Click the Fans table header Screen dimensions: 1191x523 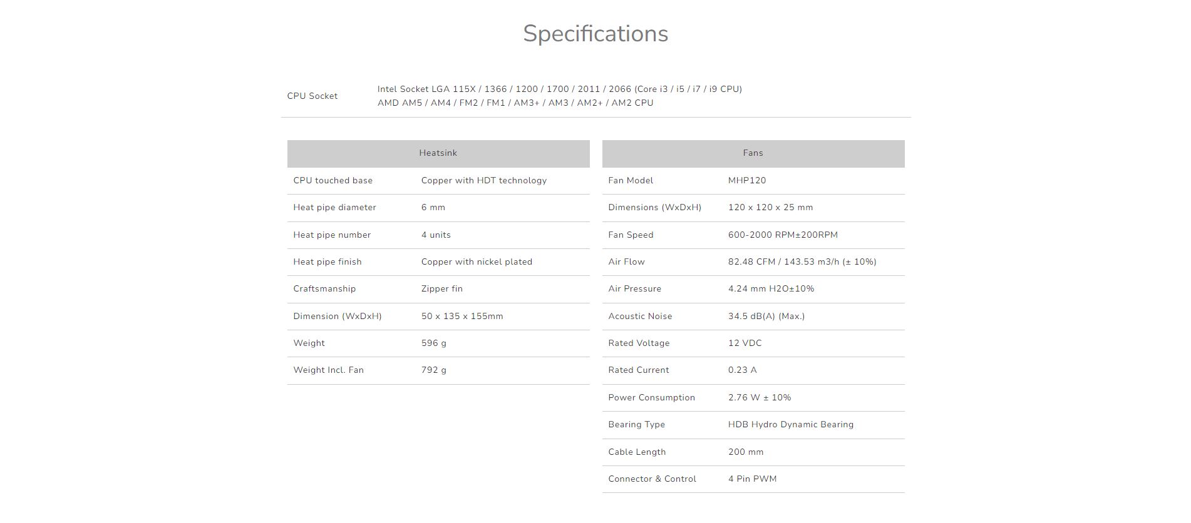point(753,153)
